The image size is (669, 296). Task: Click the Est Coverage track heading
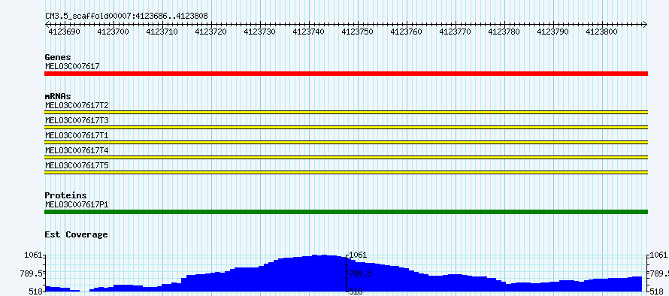pyautogui.click(x=76, y=234)
